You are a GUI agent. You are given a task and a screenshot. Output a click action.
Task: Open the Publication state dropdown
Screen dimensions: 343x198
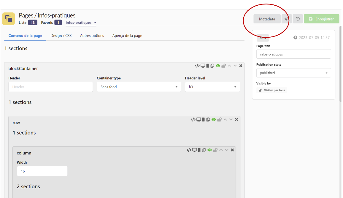click(293, 73)
